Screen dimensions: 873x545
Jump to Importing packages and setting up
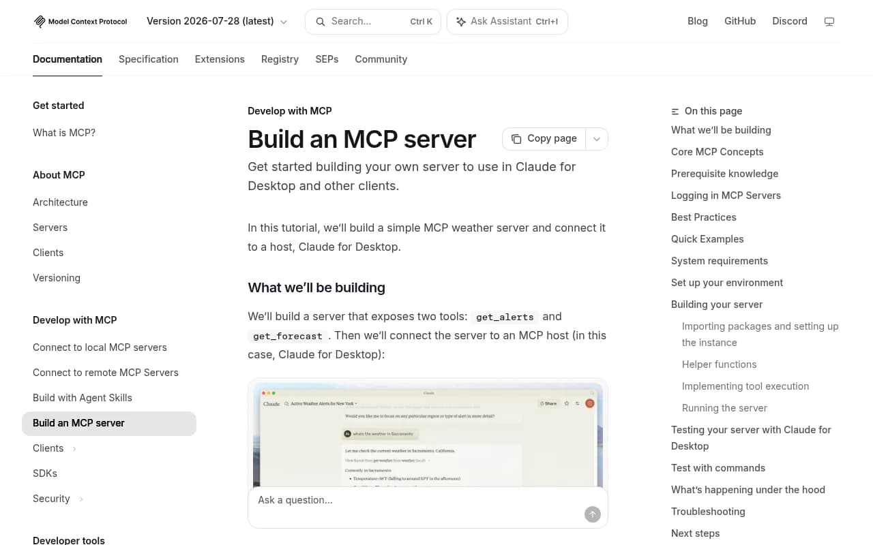(x=760, y=334)
